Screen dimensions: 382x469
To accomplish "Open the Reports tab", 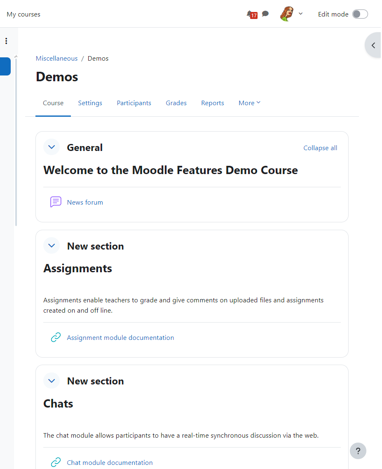I will tap(213, 103).
